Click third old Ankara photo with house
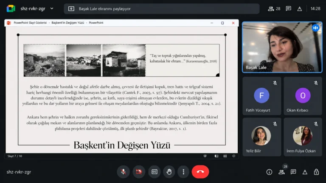The height and width of the screenshot is (183, 326). click(124, 61)
